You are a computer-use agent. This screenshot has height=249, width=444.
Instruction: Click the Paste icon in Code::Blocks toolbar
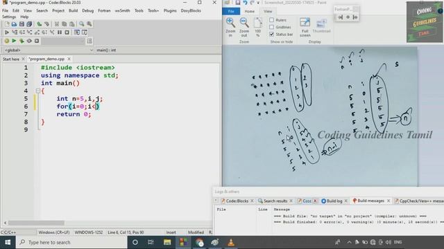(72, 24)
